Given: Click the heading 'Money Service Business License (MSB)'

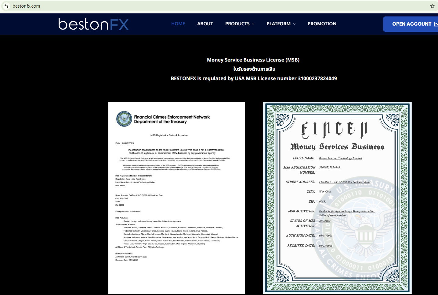Looking at the screenshot, I should (253, 60).
